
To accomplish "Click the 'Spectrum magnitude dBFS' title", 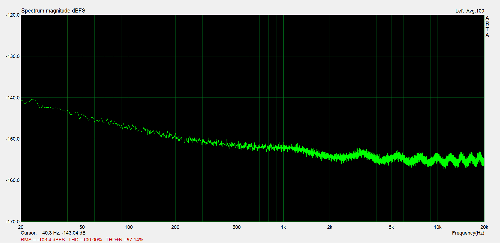I will point(53,11).
